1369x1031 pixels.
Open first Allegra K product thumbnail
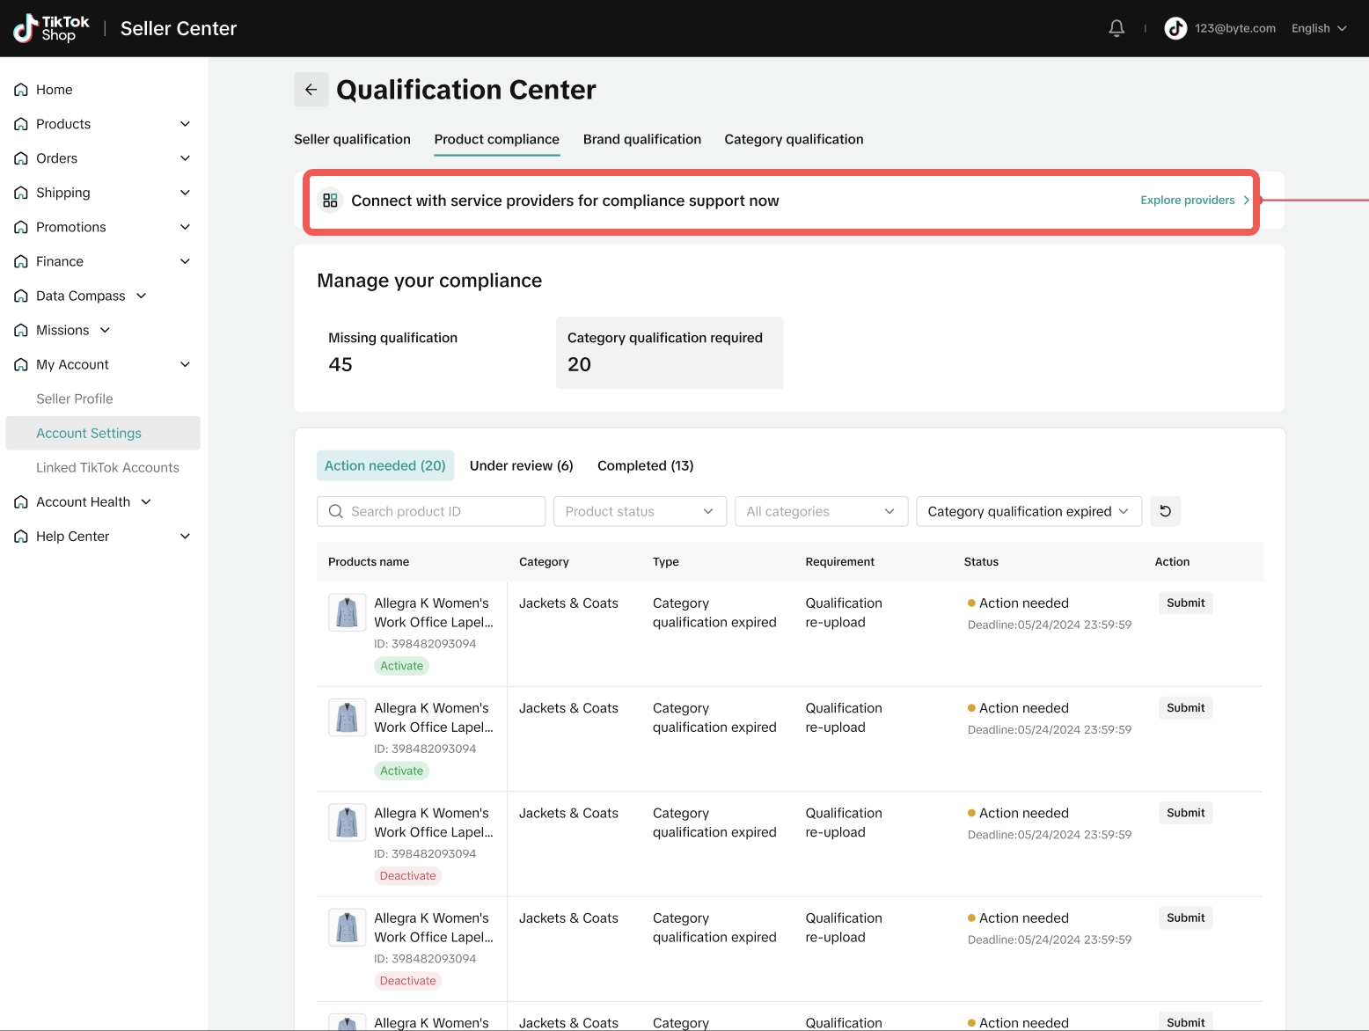coord(347,612)
